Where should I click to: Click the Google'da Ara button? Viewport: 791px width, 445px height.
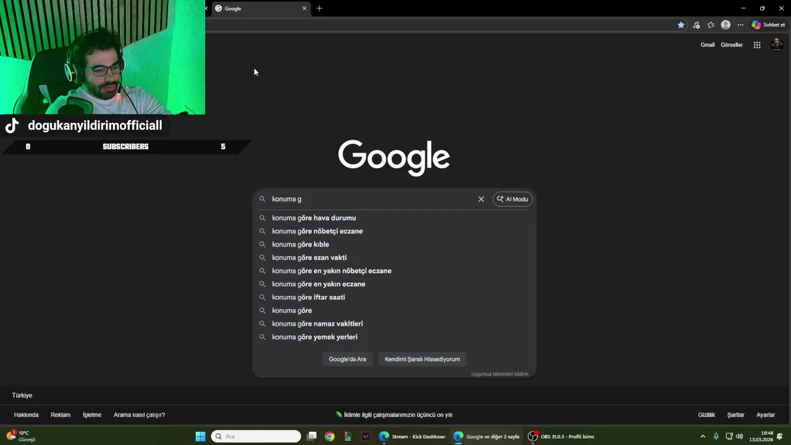[347, 359]
